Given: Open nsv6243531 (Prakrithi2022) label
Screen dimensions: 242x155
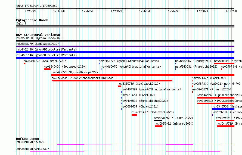Looking at the screenshot, I should [x=196, y=67].
